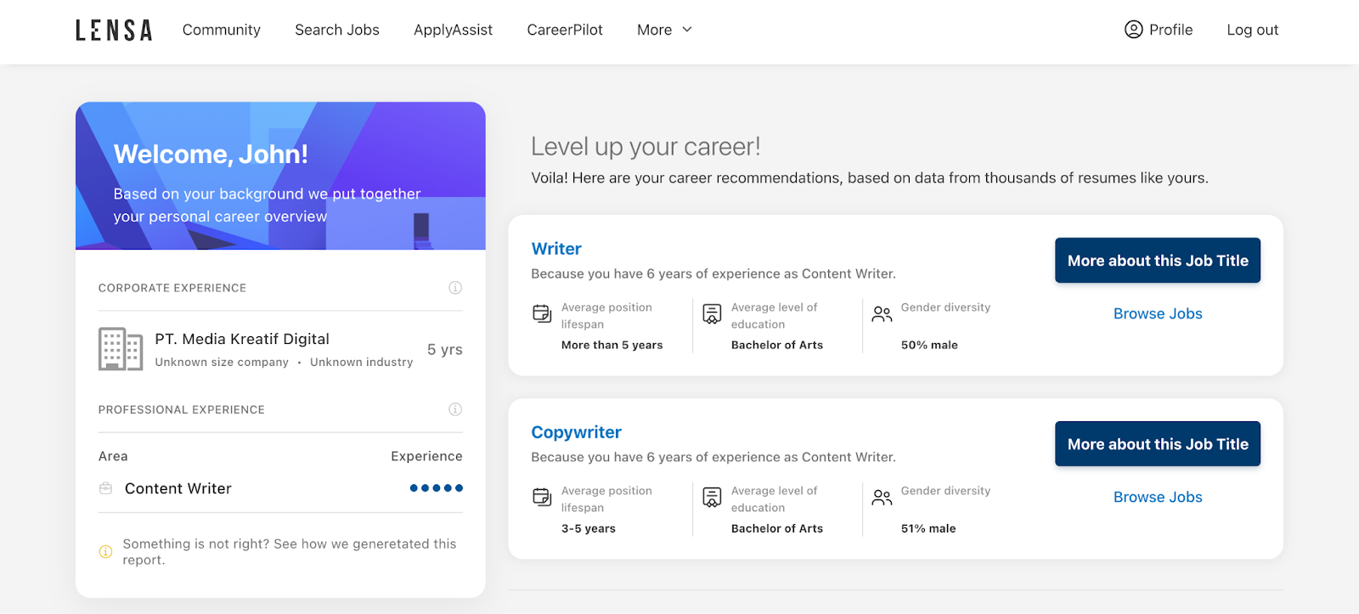Go to Search Jobs
The width and height of the screenshot is (1359, 614).
point(337,30)
